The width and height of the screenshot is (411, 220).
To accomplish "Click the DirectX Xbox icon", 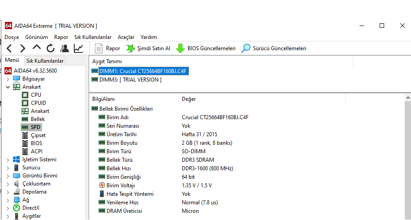I will coord(17,208).
